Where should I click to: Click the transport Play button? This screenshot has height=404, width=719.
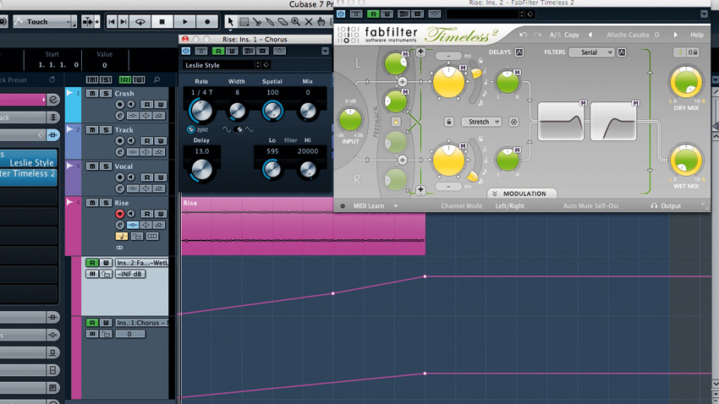(x=184, y=21)
